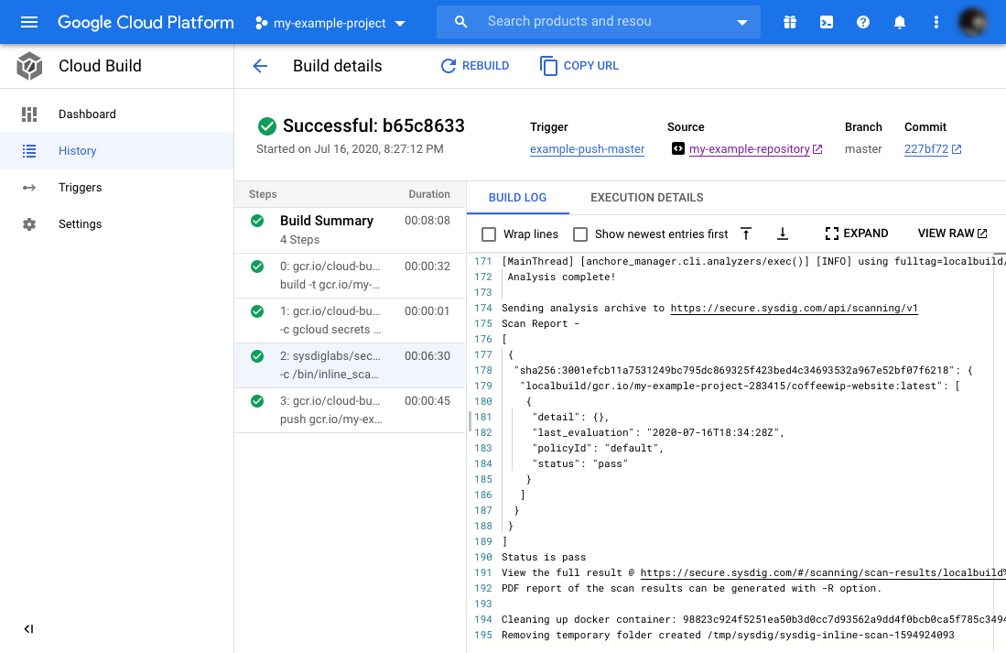Viewport: 1006px width, 653px height.
Task: Open commit 227bf72 link
Action: (x=925, y=149)
